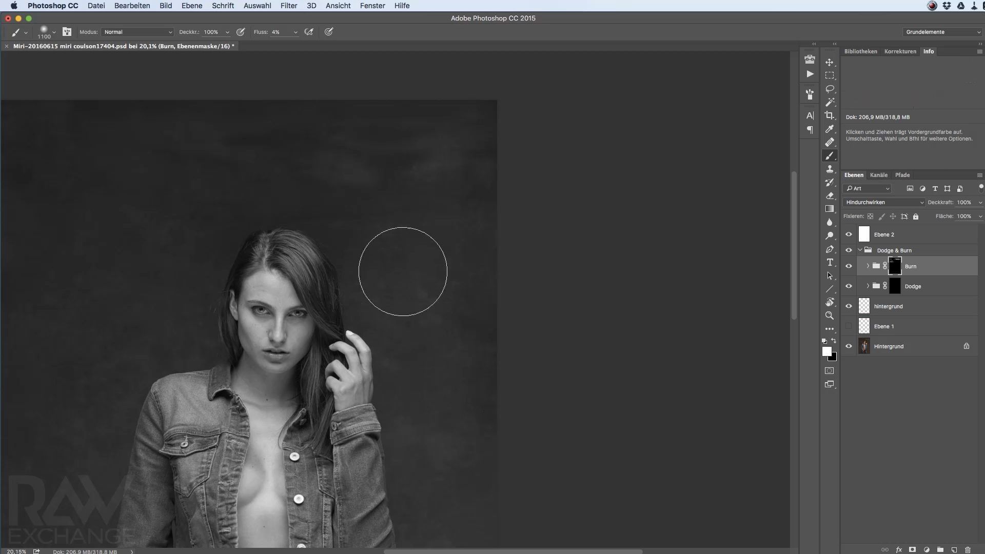Open the Ebene menu
Viewport: 985px width, 554px height.
click(x=192, y=6)
